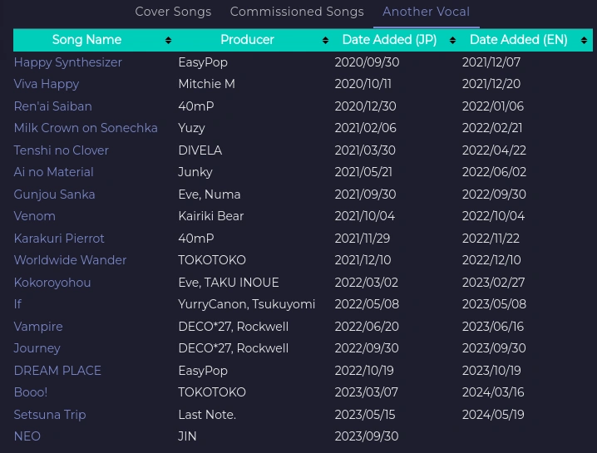The height and width of the screenshot is (453, 597).
Task: Open the Worldwide Wander link
Action: pos(70,260)
